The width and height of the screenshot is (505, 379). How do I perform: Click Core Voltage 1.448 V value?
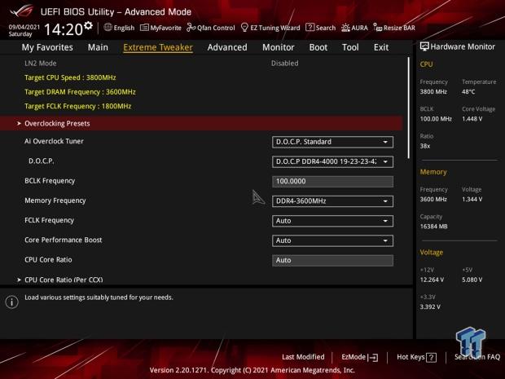point(472,119)
